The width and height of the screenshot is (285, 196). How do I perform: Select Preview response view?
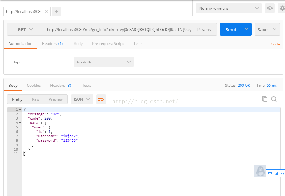[x=55, y=99]
